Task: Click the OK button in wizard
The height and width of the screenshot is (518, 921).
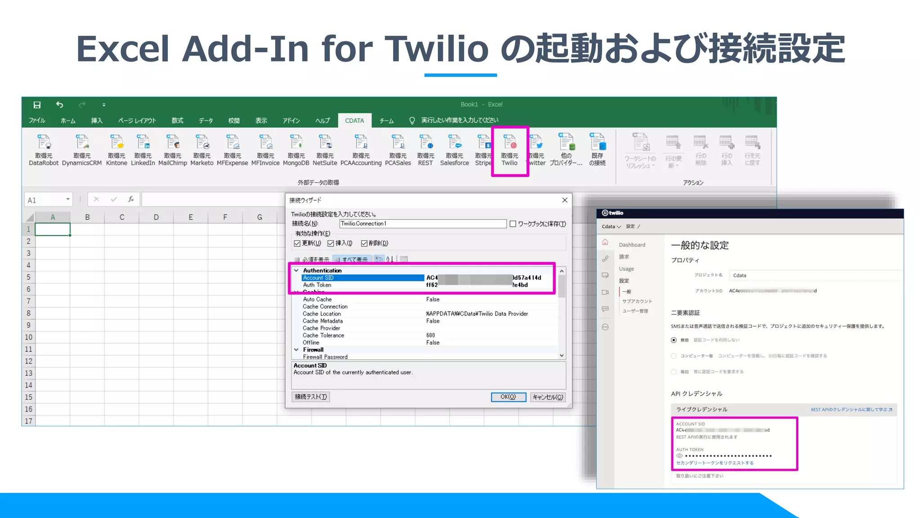Action: click(508, 397)
